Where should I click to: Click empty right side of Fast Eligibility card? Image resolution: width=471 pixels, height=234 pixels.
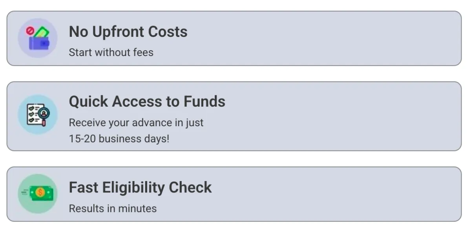[x=341, y=194]
